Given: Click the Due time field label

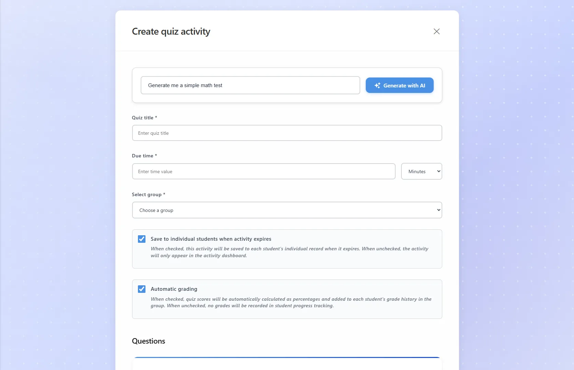Looking at the screenshot, I should coord(144,156).
